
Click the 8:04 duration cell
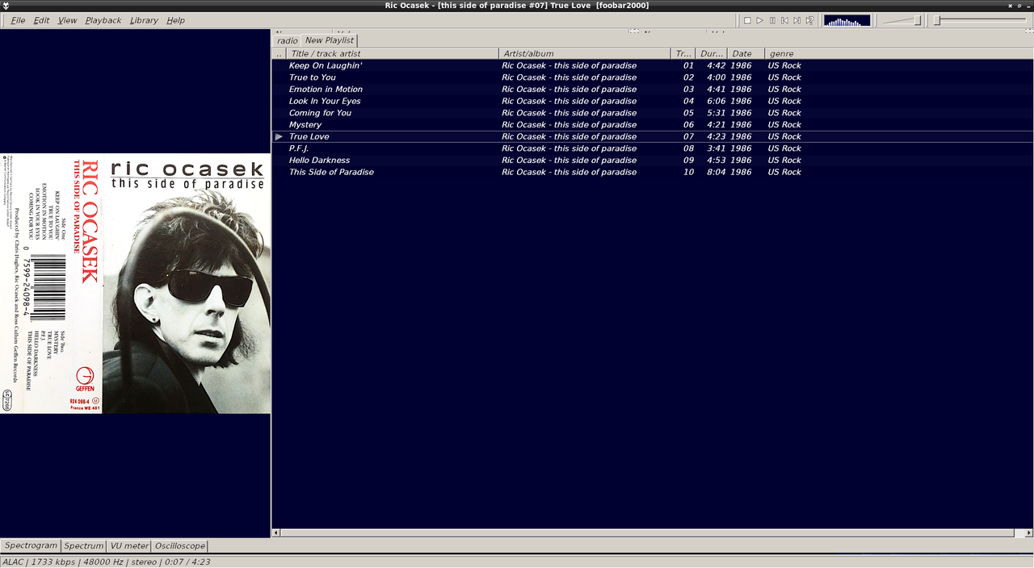[717, 172]
